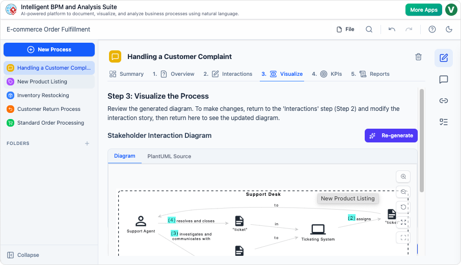Screen dimensions: 461x265
Task: Open Customer Return Process
Action: [x=49, y=109]
